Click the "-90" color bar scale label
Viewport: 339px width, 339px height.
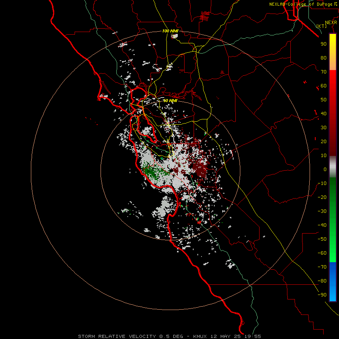point(322,295)
